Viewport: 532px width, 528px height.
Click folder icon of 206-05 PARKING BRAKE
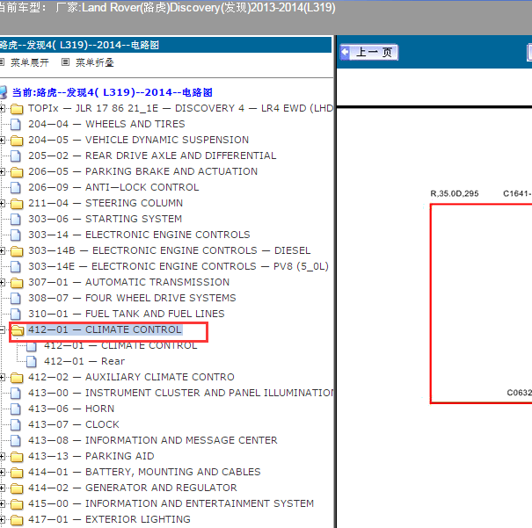click(17, 172)
